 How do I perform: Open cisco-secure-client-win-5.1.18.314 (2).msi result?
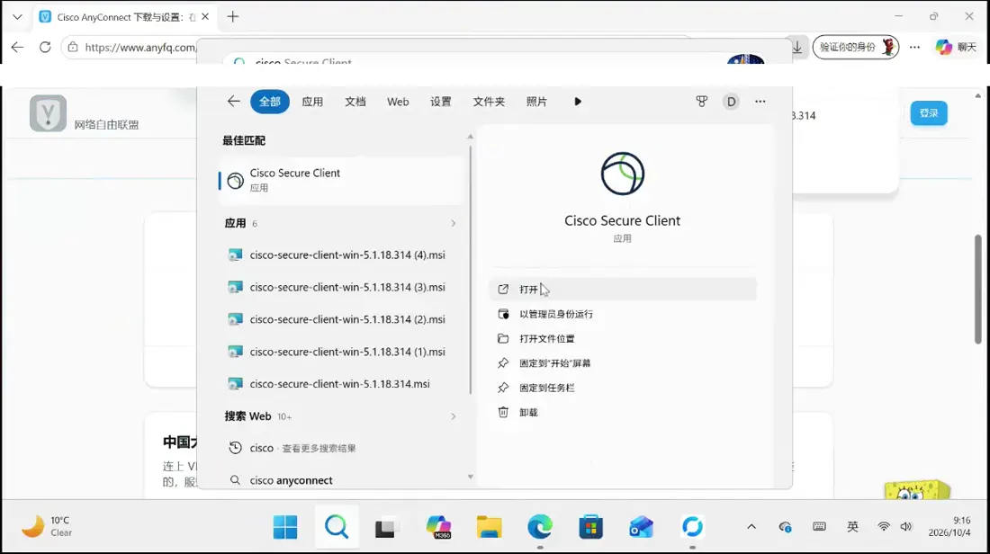[341, 319]
